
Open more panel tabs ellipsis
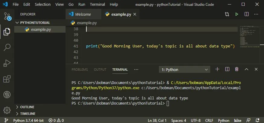pyautogui.click(x=136, y=70)
